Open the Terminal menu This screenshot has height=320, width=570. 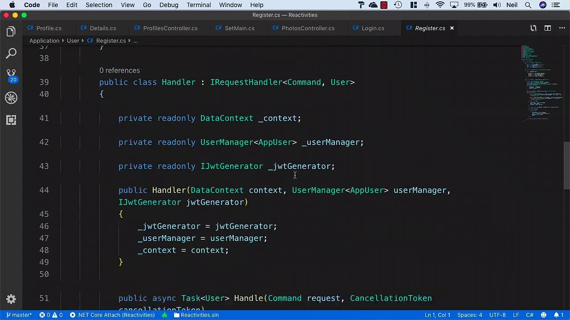[199, 5]
